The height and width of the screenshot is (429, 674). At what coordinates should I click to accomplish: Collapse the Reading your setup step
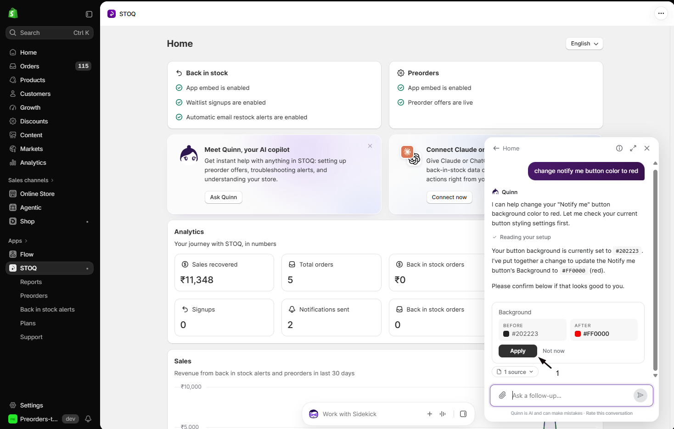[x=522, y=237]
